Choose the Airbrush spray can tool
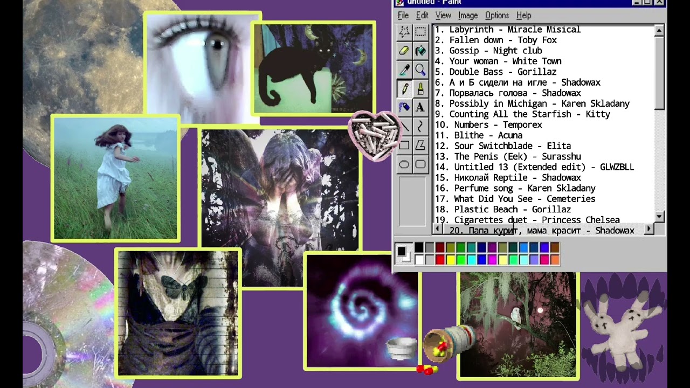 coord(404,107)
